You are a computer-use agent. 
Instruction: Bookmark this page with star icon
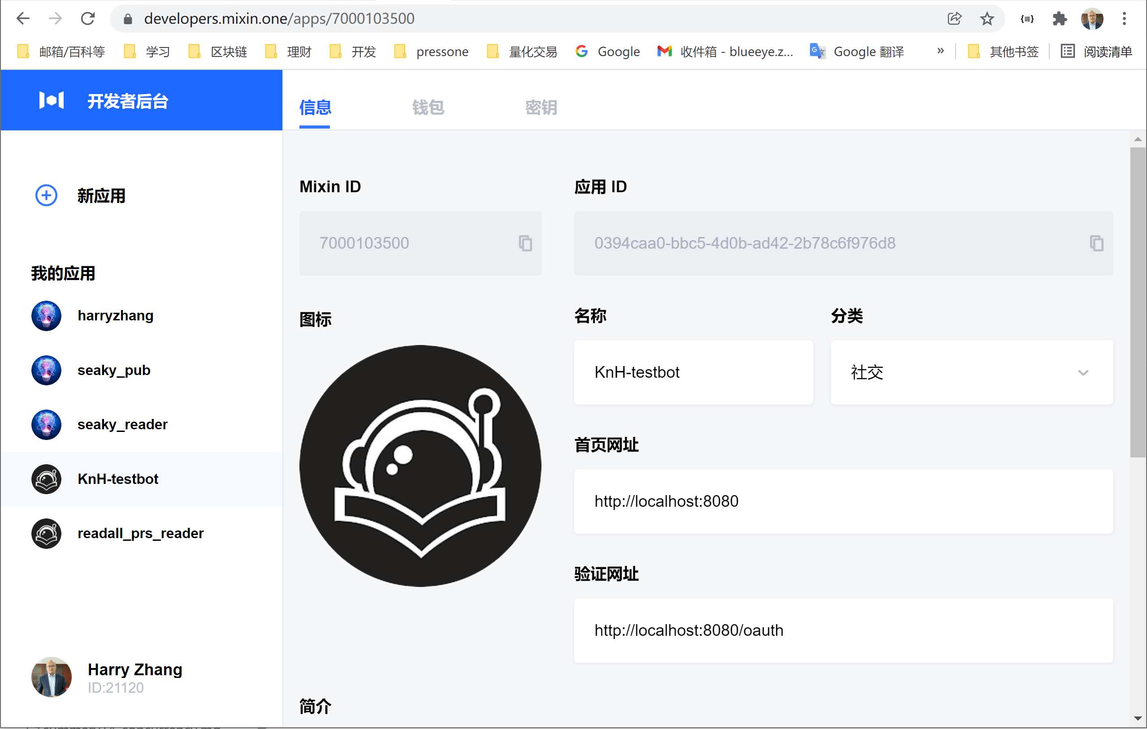pyautogui.click(x=987, y=18)
